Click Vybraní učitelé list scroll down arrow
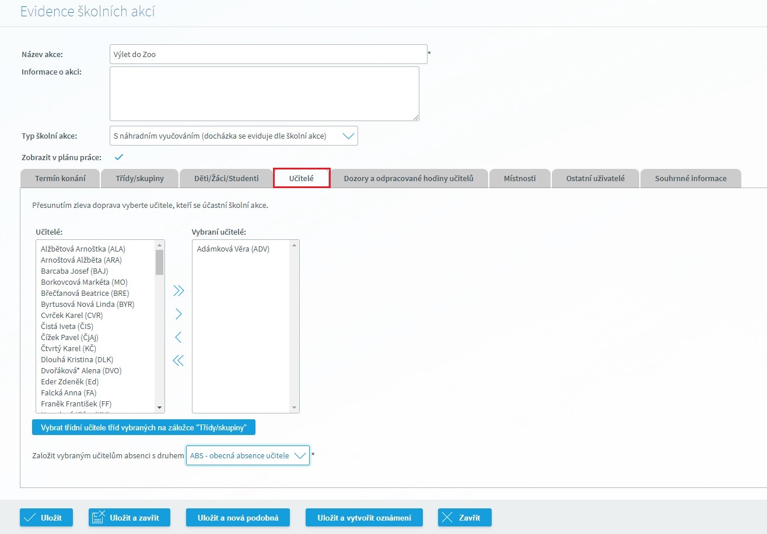This screenshot has height=534, width=767. pyautogui.click(x=294, y=408)
